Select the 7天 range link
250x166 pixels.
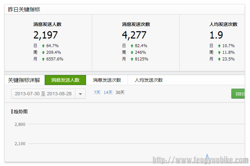(97, 93)
